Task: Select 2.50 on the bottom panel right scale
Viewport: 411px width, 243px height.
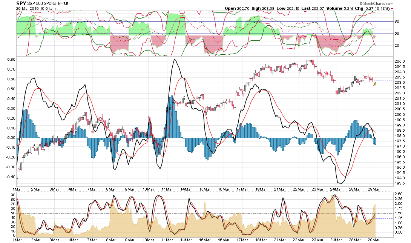Action: (399, 194)
